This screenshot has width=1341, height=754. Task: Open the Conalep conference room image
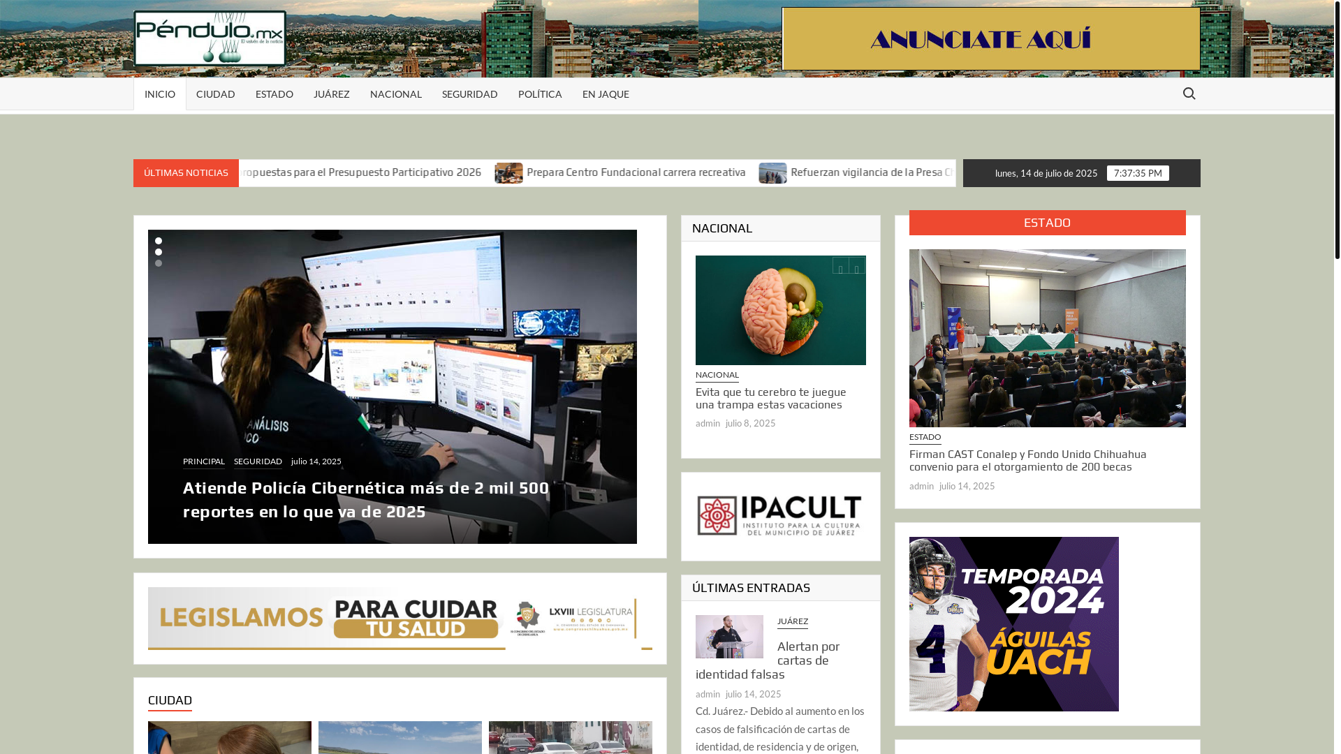click(x=1047, y=338)
